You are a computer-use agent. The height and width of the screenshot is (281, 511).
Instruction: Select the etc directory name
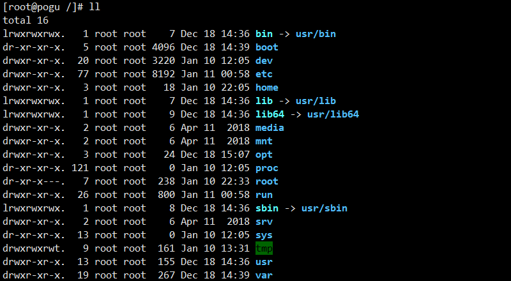pos(264,74)
